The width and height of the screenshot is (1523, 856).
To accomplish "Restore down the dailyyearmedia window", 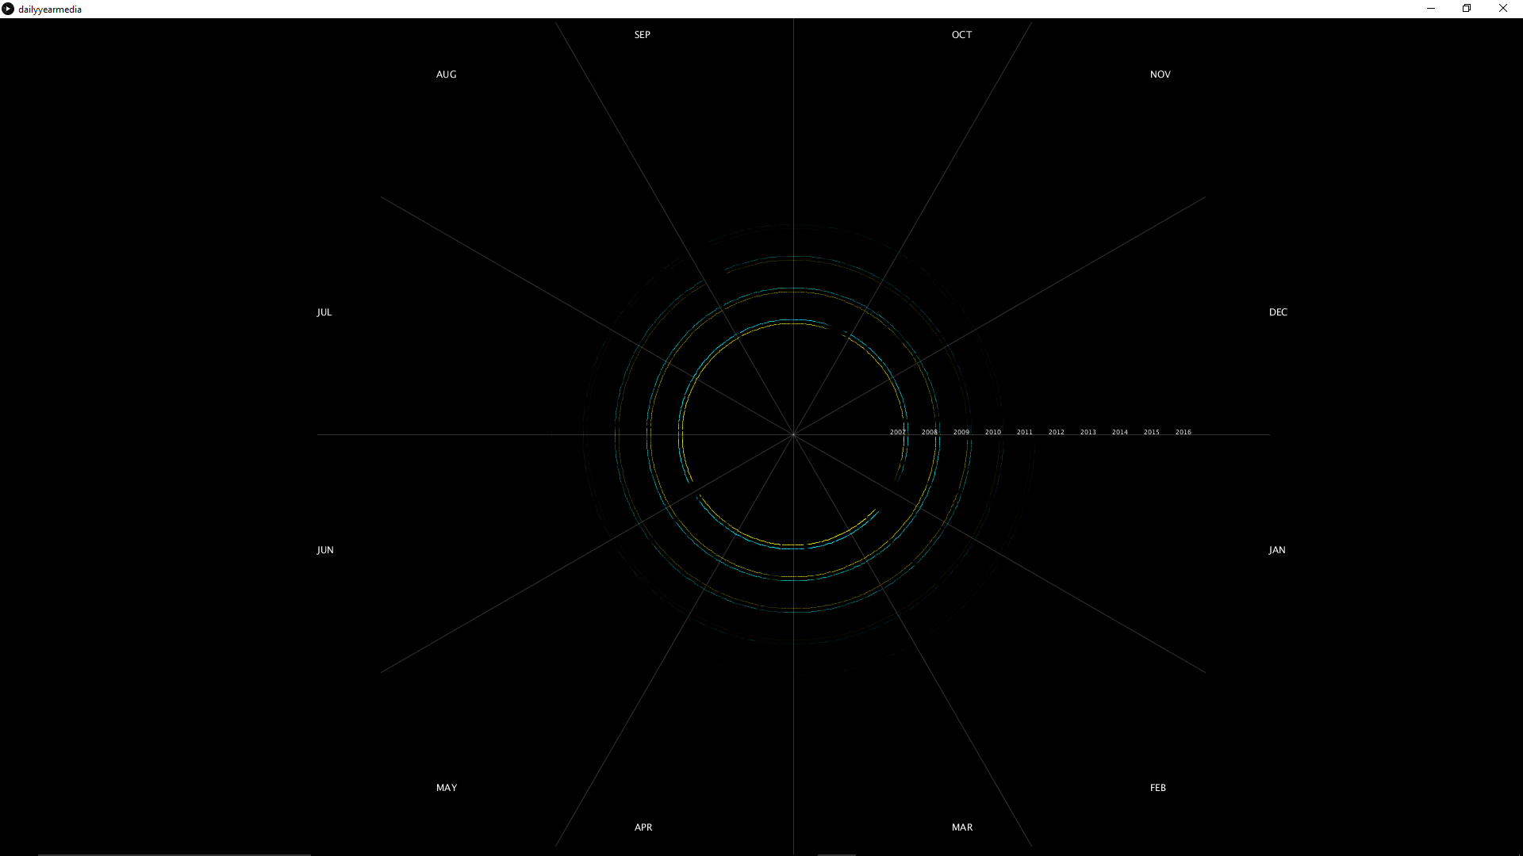I will tap(1467, 9).
